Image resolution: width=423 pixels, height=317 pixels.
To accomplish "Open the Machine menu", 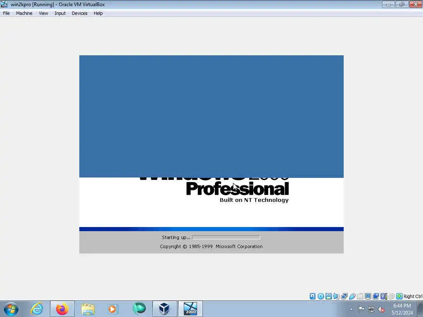I will point(24,13).
